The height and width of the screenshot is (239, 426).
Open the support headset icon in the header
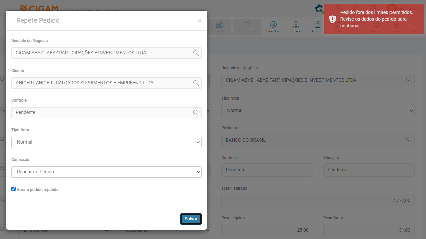pyautogui.click(x=319, y=8)
